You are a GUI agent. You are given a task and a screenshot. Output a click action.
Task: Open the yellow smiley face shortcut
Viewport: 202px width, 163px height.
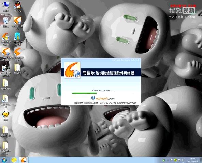6,116
